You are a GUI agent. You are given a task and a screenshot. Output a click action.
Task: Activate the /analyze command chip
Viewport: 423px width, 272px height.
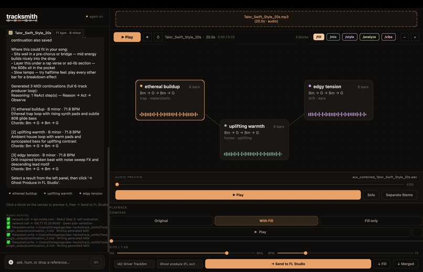tap(369, 37)
